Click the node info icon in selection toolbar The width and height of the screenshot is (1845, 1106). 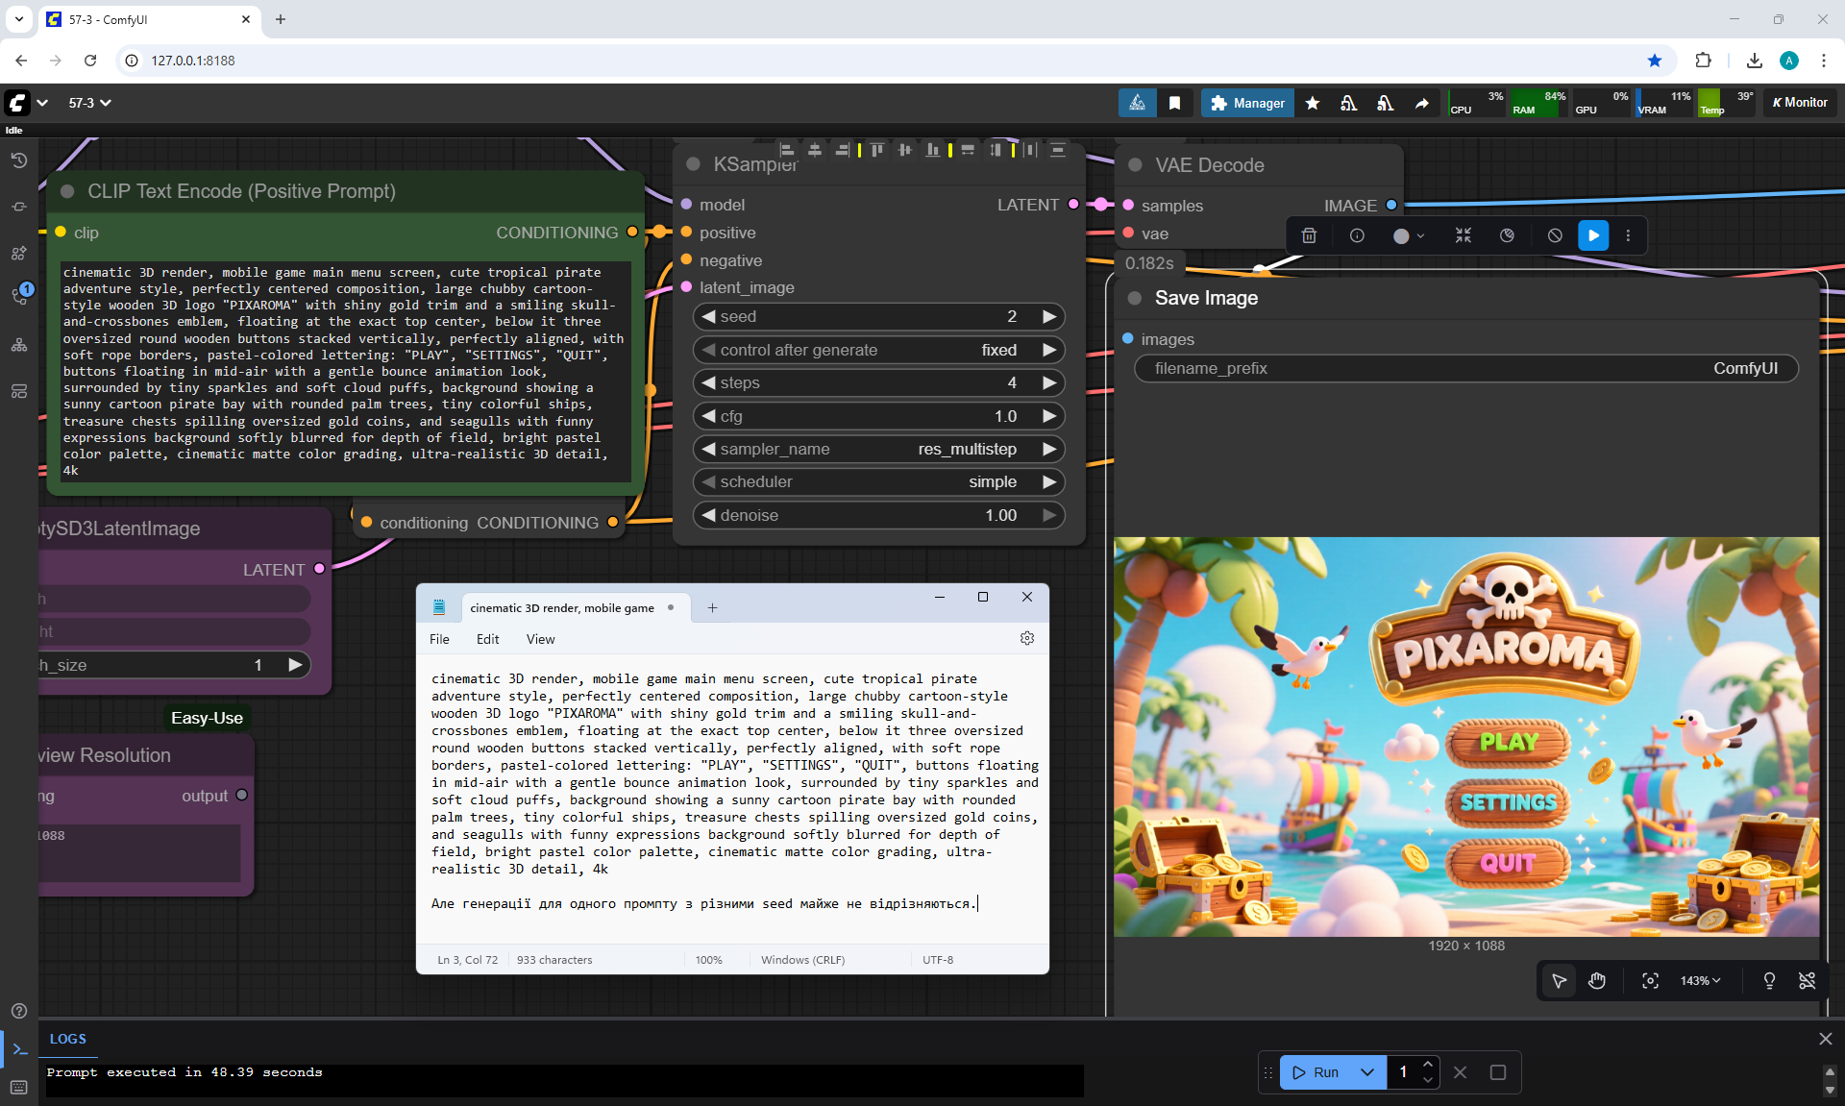1357,235
